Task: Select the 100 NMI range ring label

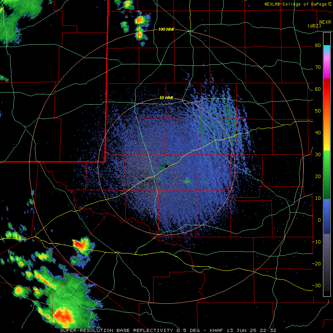Action: pos(166,29)
